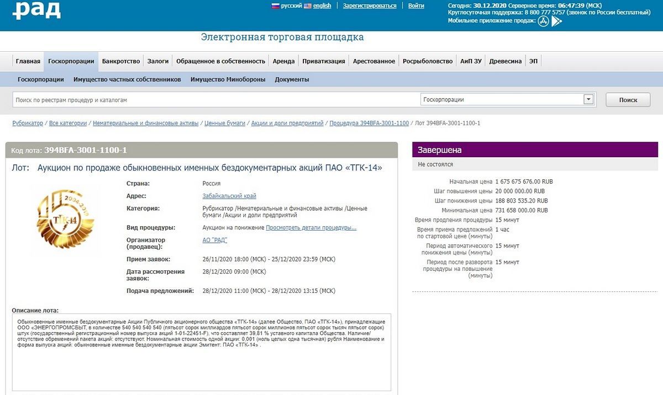Open the Залоги tab

point(158,61)
